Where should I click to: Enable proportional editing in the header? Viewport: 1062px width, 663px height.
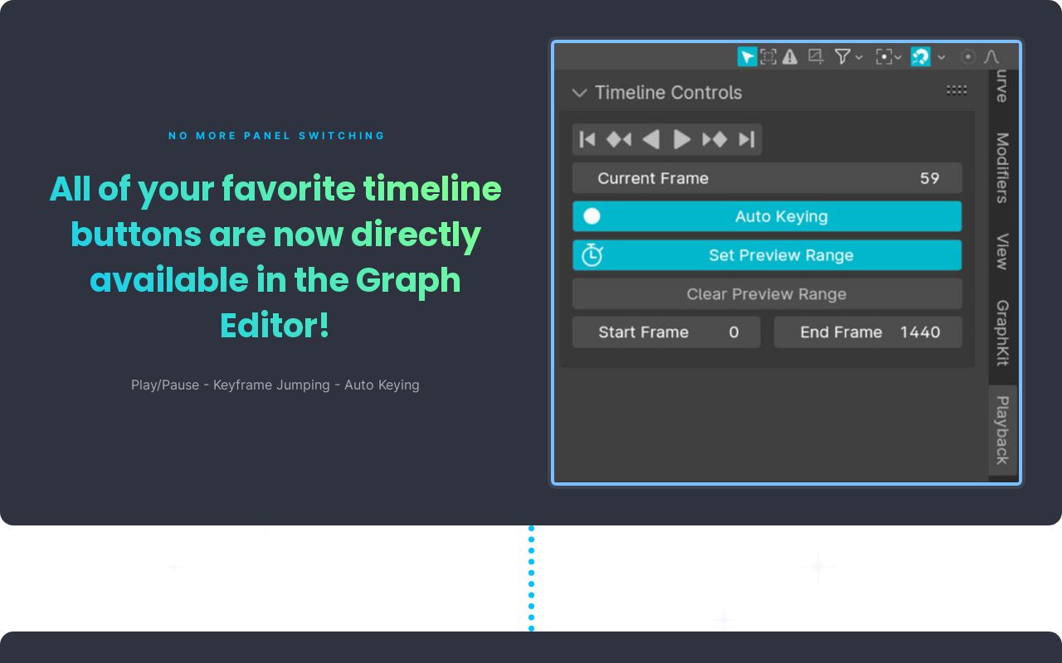pos(968,56)
